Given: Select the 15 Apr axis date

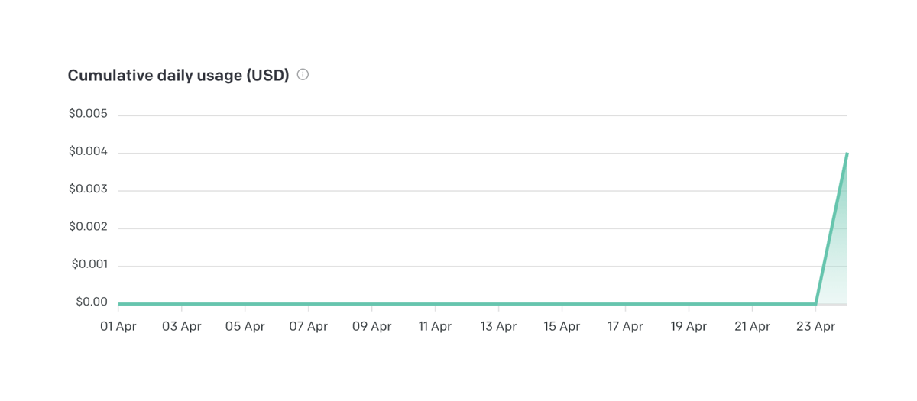Looking at the screenshot, I should tap(562, 326).
